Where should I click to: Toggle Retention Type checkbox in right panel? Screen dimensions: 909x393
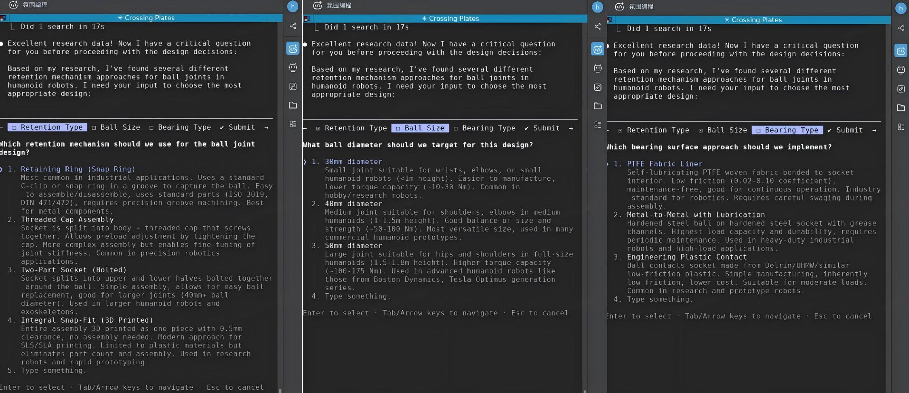[x=620, y=130]
